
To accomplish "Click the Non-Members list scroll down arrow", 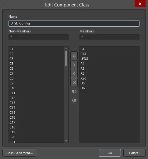I will tap(66, 141).
